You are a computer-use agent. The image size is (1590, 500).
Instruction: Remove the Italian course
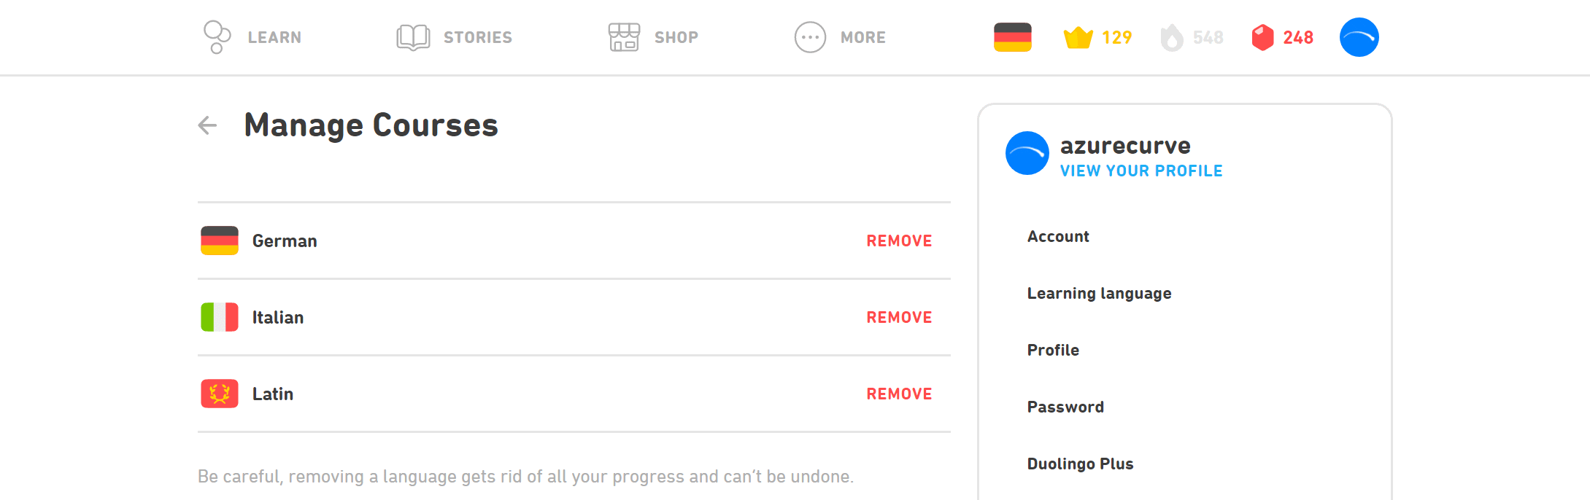[899, 318]
